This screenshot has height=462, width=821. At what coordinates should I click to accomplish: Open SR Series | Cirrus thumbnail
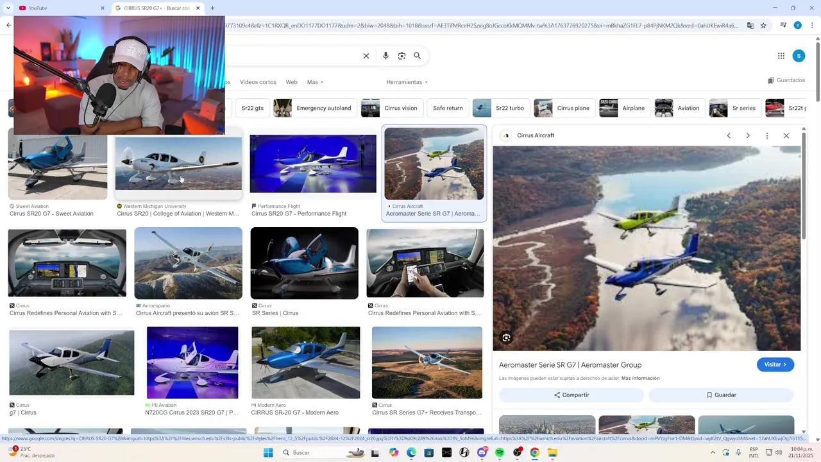tap(304, 263)
